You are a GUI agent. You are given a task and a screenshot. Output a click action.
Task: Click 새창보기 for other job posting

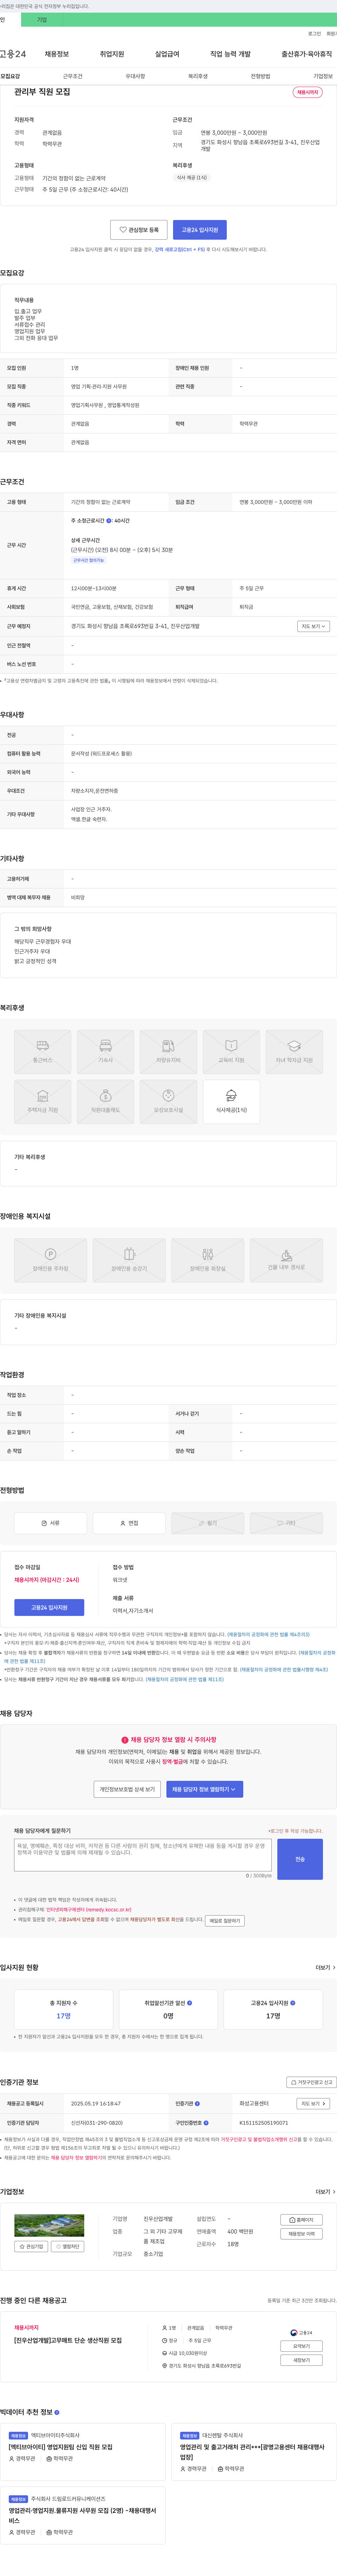[301, 2360]
